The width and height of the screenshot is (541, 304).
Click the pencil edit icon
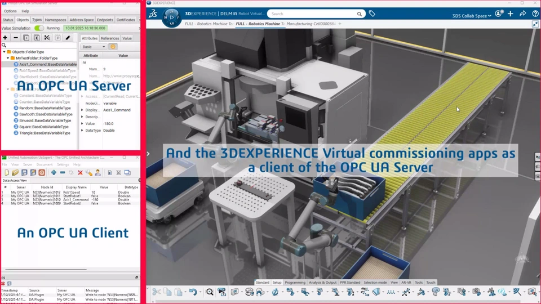pos(68,38)
